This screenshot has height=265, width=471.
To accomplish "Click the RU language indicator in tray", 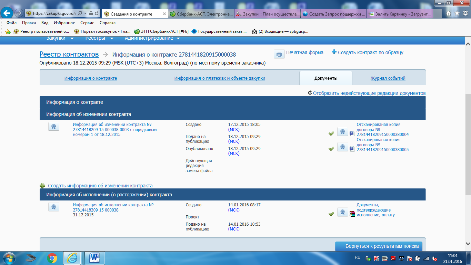I will coord(358,257).
